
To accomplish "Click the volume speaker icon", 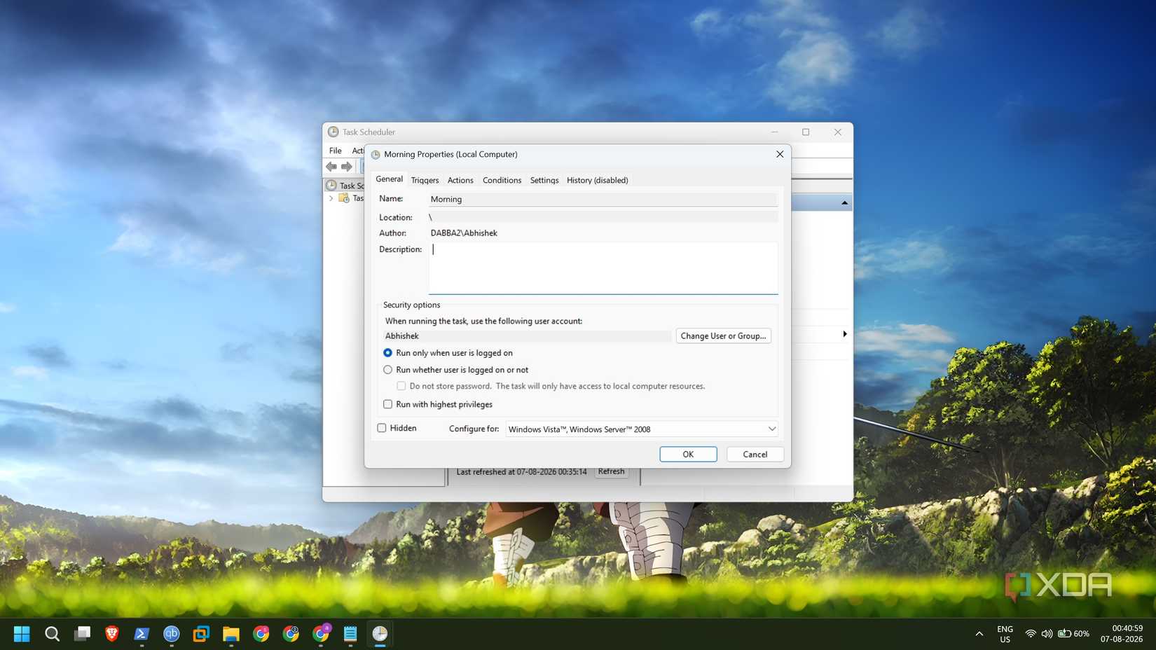I will click(1047, 634).
